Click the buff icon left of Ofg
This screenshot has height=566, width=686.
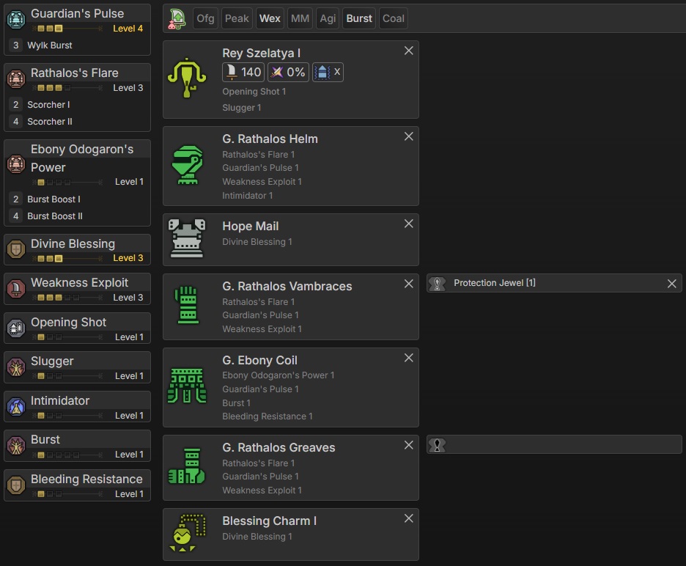coord(177,18)
